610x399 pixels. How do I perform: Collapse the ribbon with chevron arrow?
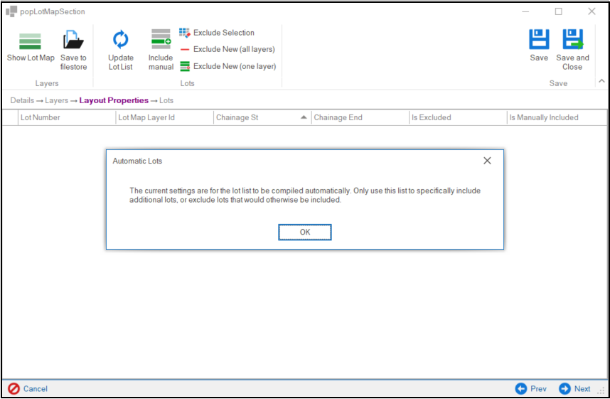[x=601, y=82]
